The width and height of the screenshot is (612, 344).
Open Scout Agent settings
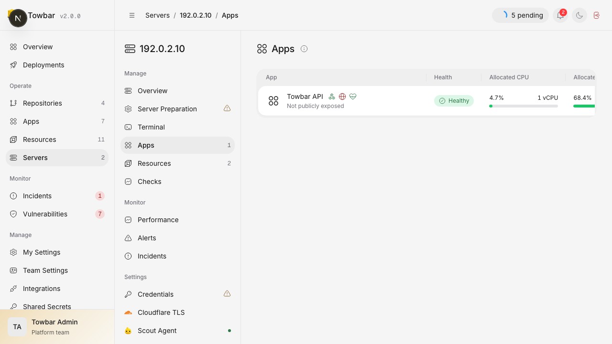point(177,331)
